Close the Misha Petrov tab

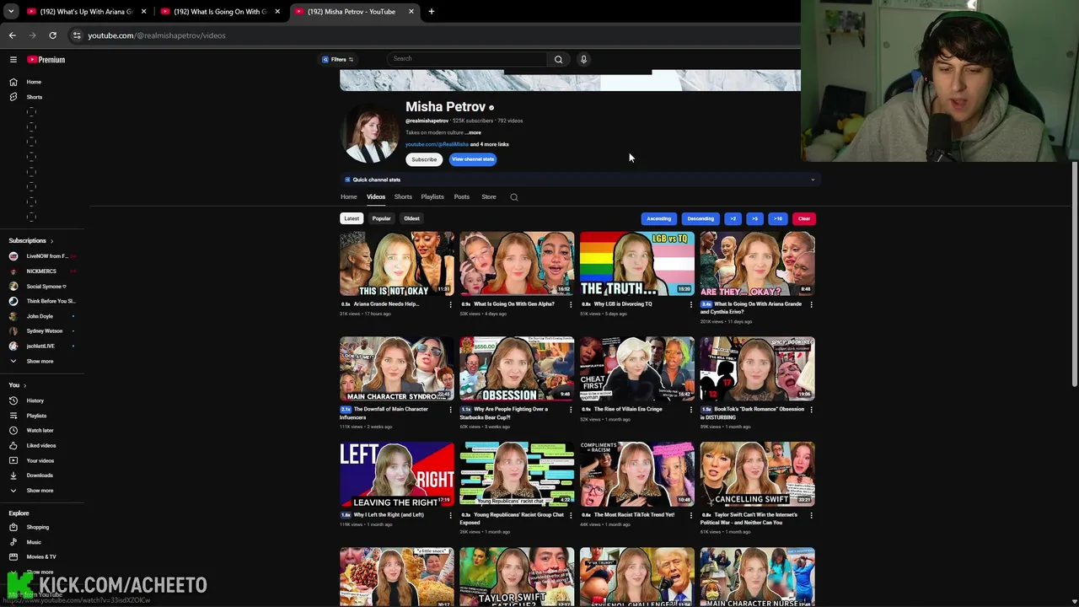click(411, 12)
